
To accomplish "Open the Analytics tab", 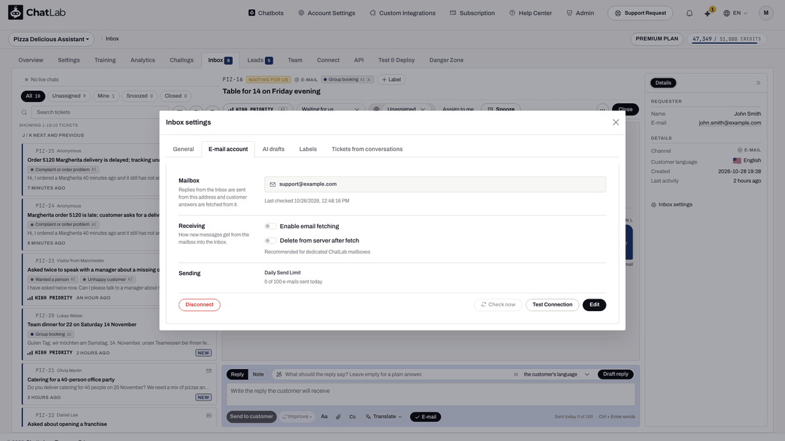I will pyautogui.click(x=143, y=60).
